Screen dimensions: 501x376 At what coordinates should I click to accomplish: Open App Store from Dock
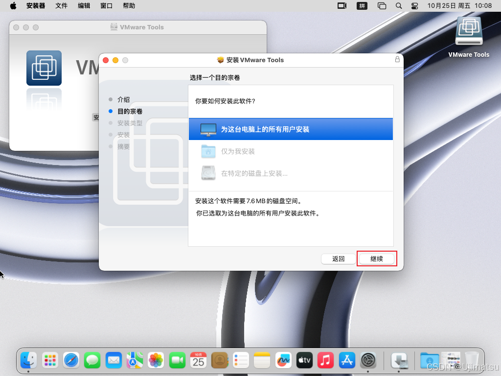click(x=347, y=361)
